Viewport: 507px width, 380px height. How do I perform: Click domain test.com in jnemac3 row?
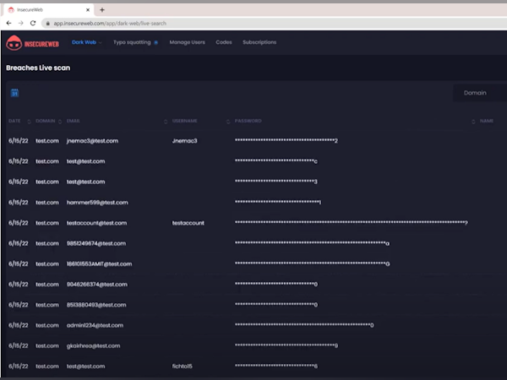(47, 141)
